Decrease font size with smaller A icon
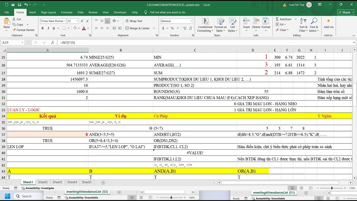This screenshot has height=201, width=357. click(88, 21)
